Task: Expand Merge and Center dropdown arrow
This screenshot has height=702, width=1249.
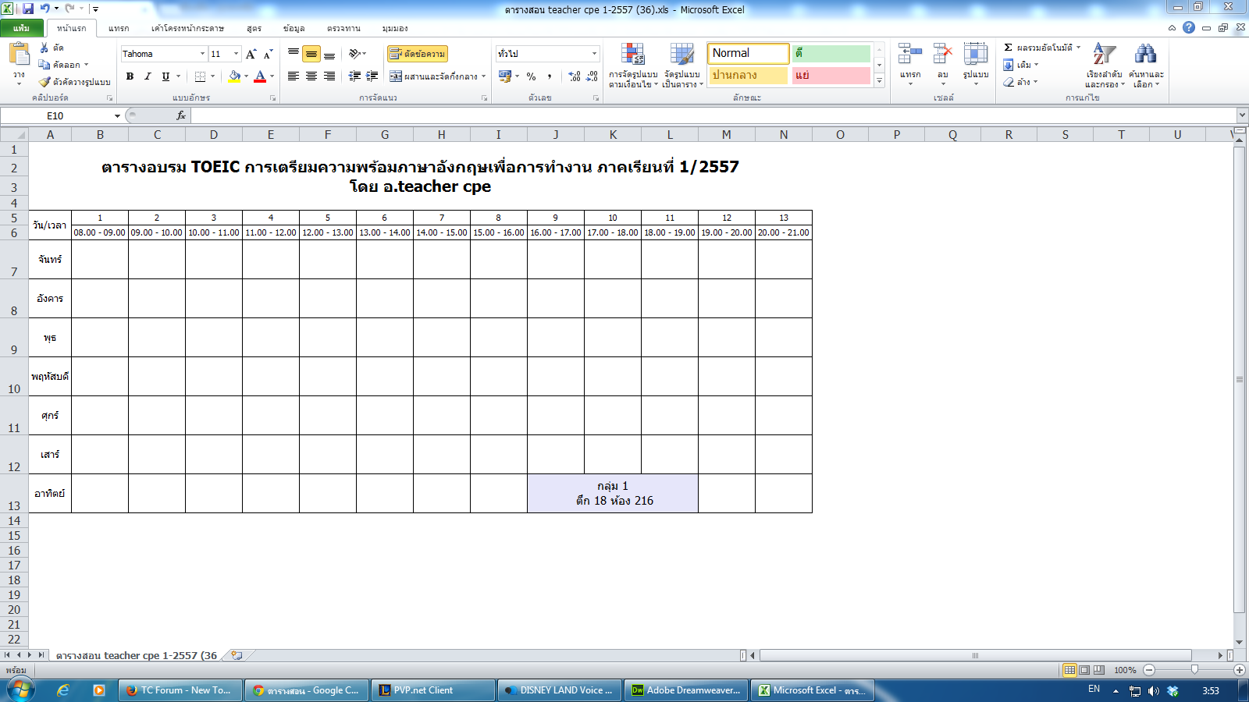Action: (484, 76)
